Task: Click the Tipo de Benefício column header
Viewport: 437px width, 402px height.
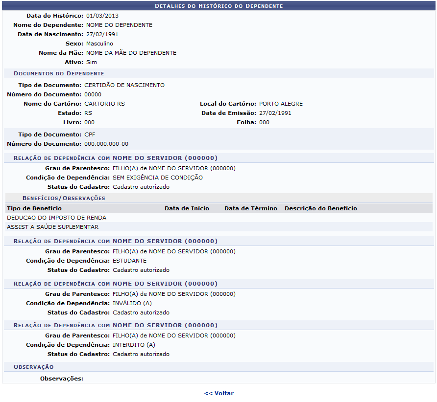Action: click(34, 208)
